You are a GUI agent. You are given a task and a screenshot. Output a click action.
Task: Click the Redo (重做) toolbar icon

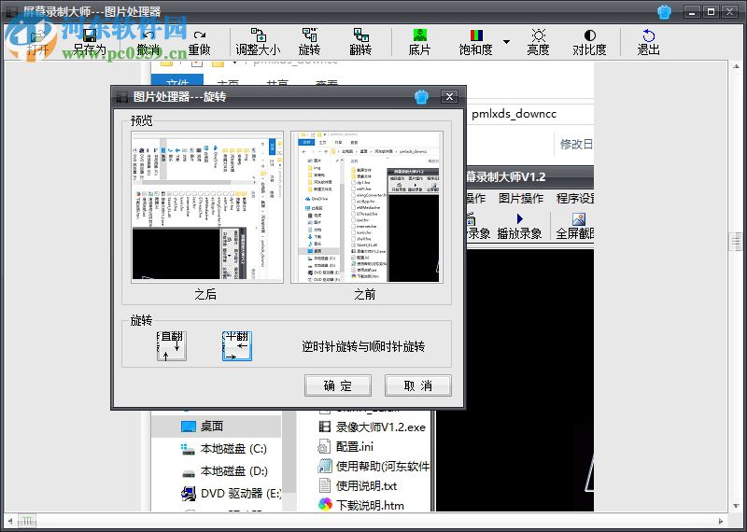pyautogui.click(x=199, y=42)
